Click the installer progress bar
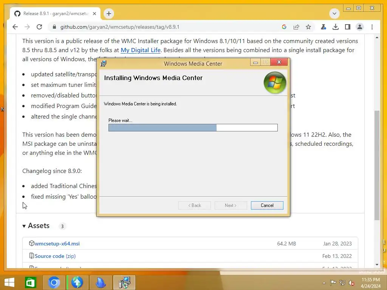387x290 pixels. pyautogui.click(x=193, y=128)
